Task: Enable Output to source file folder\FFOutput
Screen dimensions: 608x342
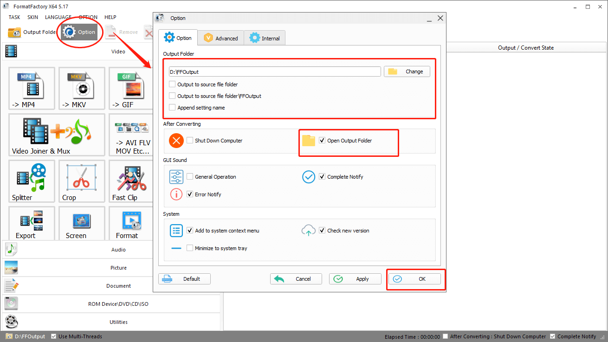Action: pyautogui.click(x=173, y=96)
